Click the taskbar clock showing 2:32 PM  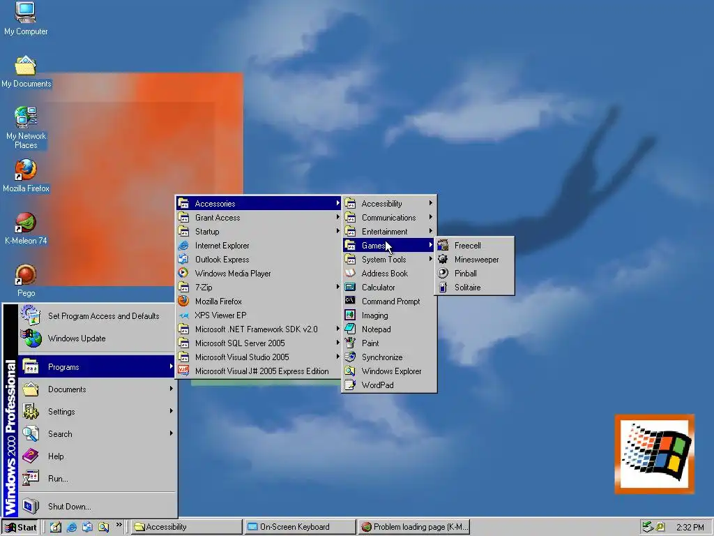[x=690, y=528]
